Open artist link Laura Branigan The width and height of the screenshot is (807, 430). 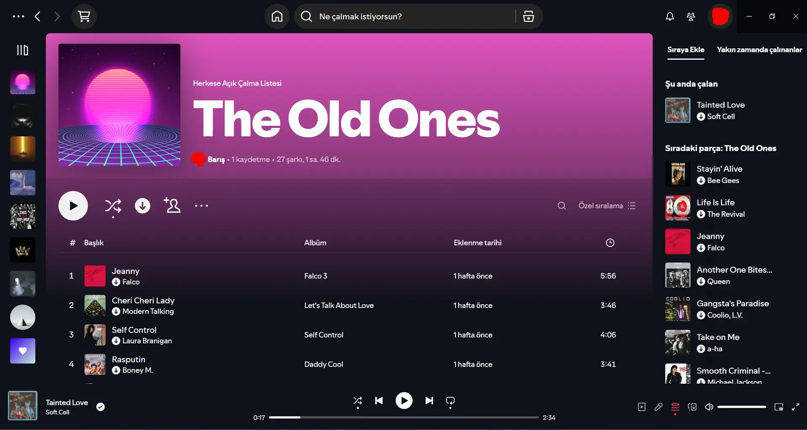click(x=147, y=341)
